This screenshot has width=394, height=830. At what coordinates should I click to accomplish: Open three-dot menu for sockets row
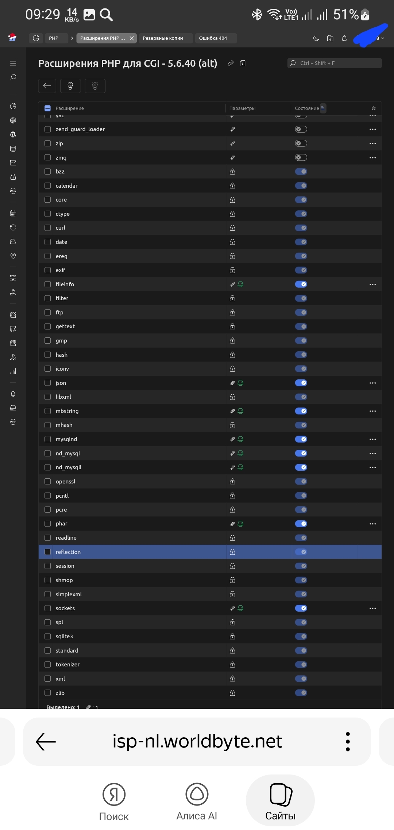click(x=372, y=608)
